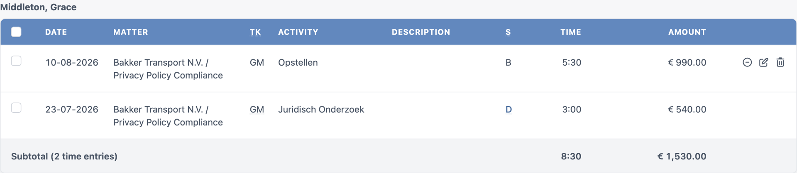
Task: Open status D link on Juridisch Onderzoek row
Action: (509, 110)
